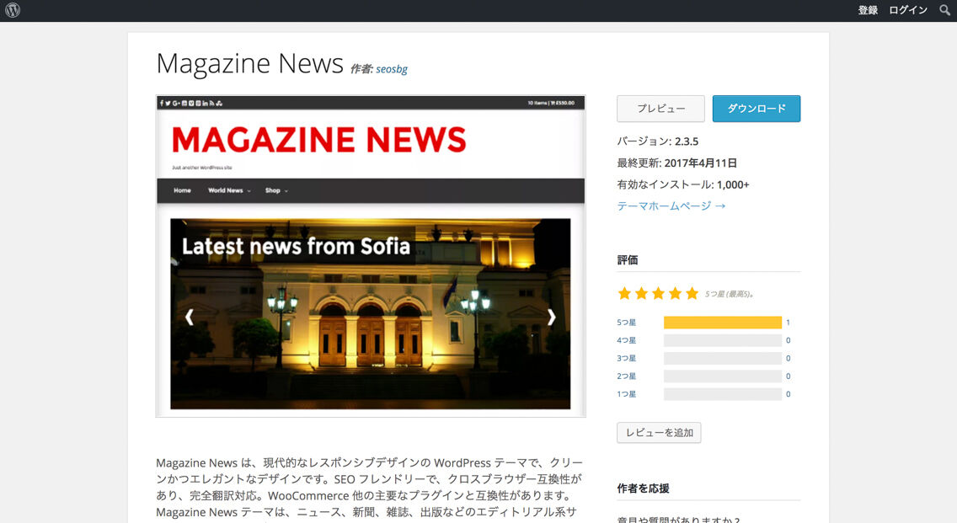Click 'Latest news from Sofia' caption
Viewport: 957px width, 523px height.
click(296, 246)
